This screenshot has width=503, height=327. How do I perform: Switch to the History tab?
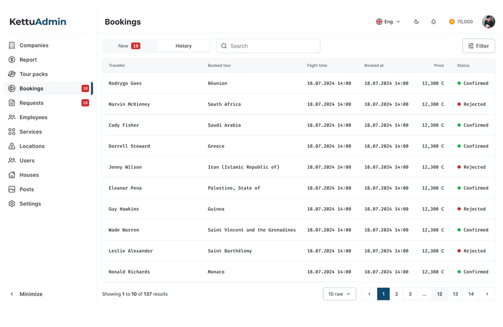(183, 46)
